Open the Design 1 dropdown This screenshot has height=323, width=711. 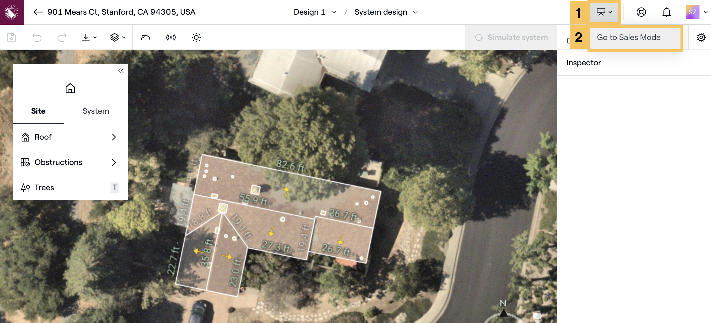pos(315,12)
